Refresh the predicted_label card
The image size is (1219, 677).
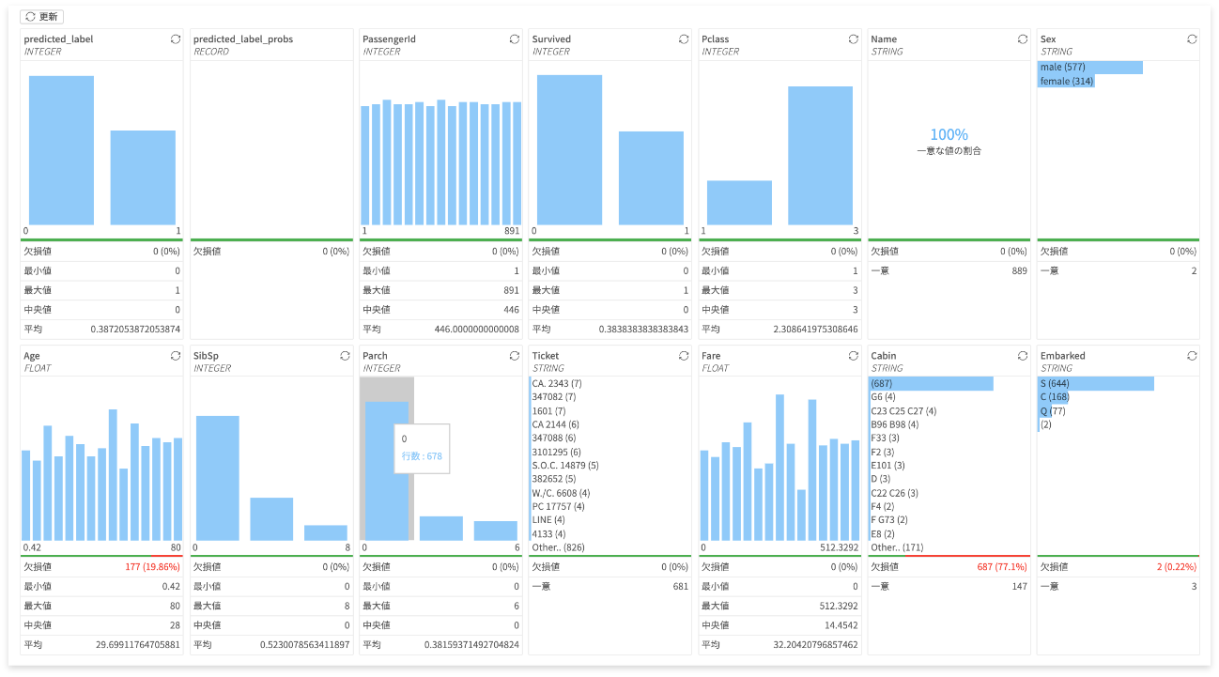(x=176, y=39)
